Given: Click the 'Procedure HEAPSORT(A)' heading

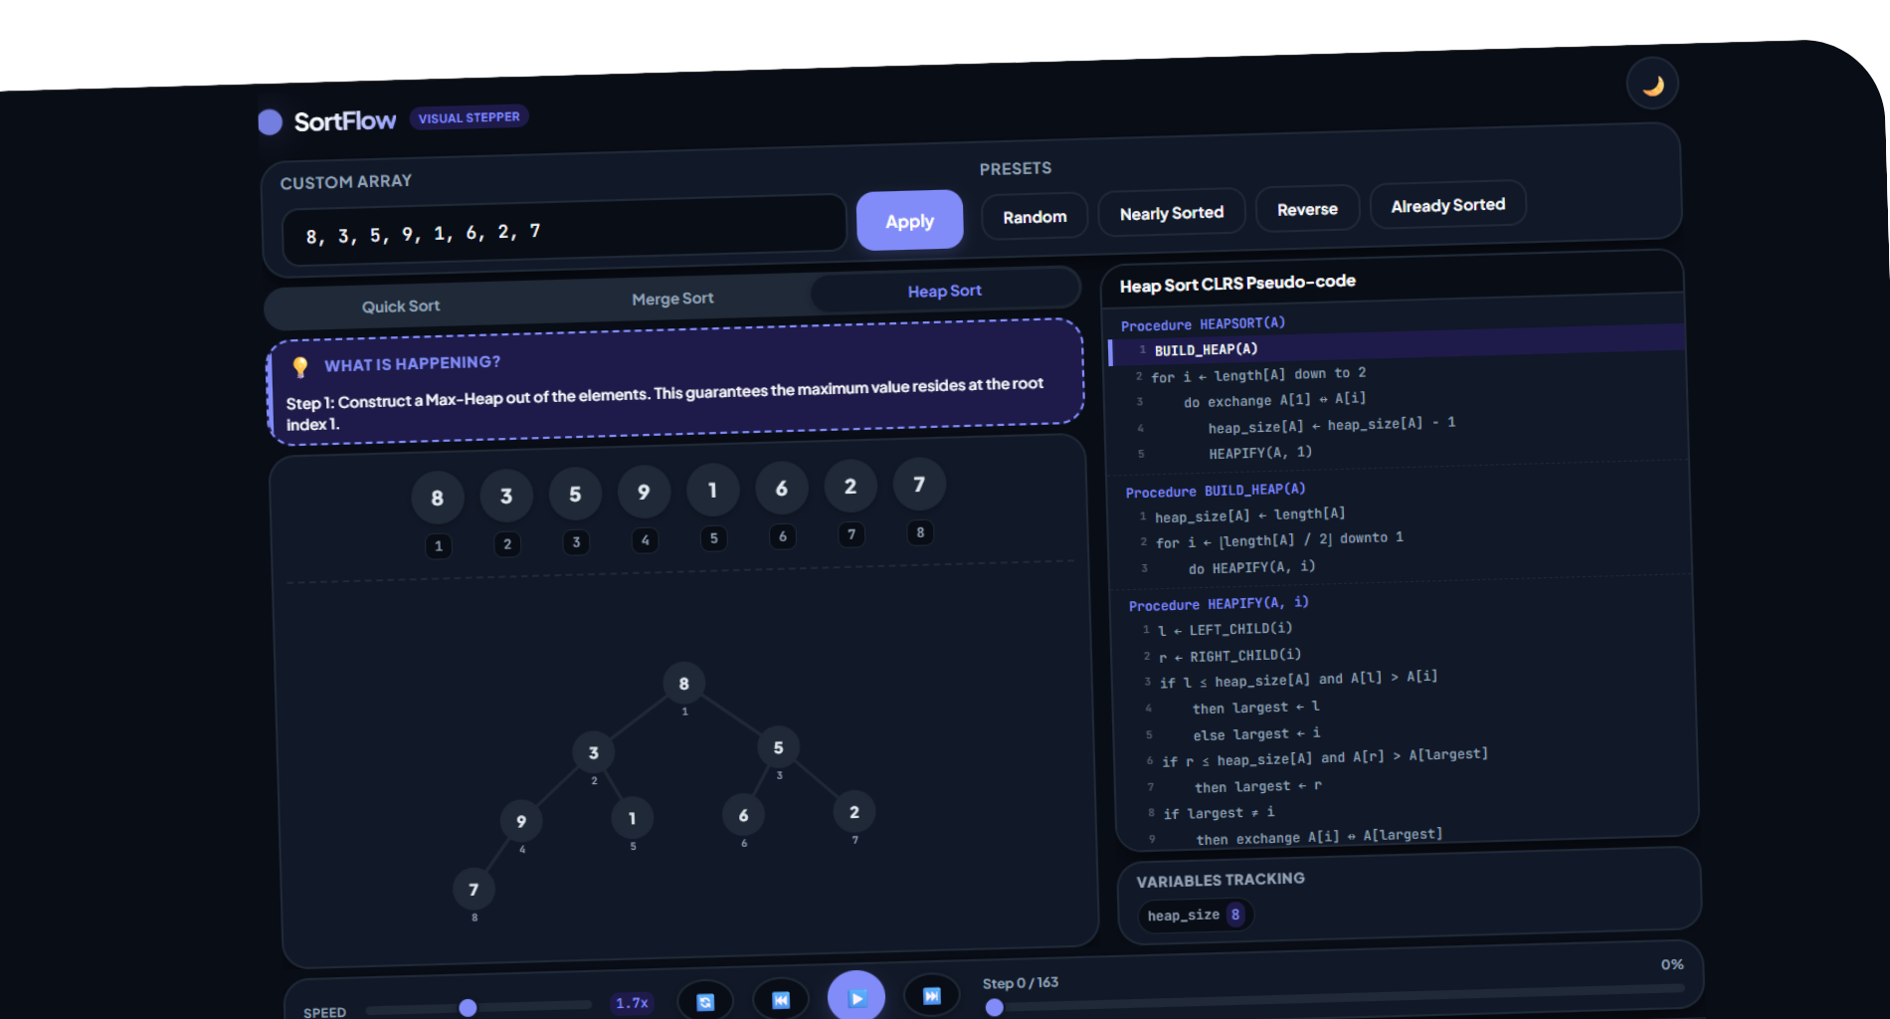Looking at the screenshot, I should click(x=1203, y=324).
